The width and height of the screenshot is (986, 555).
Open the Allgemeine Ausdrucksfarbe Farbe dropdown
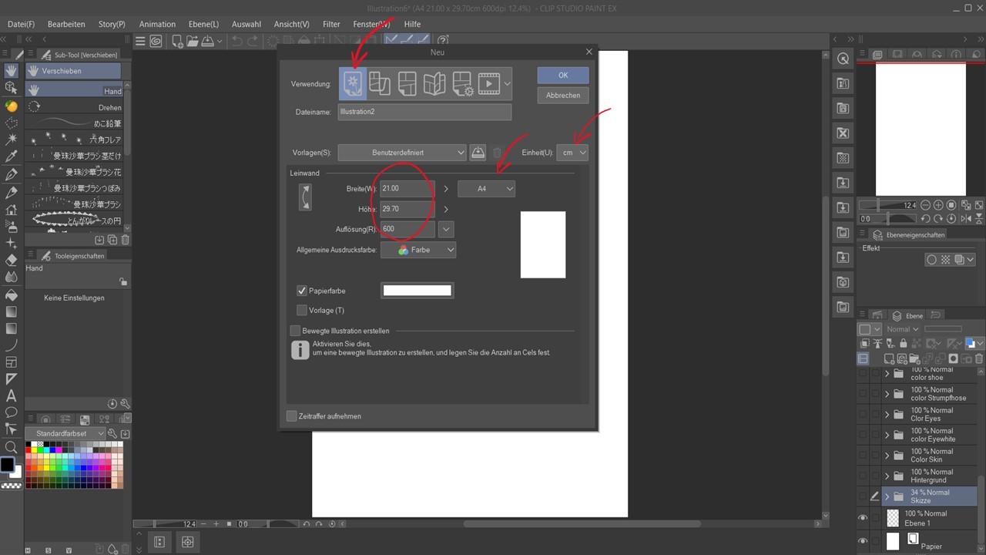tap(419, 250)
